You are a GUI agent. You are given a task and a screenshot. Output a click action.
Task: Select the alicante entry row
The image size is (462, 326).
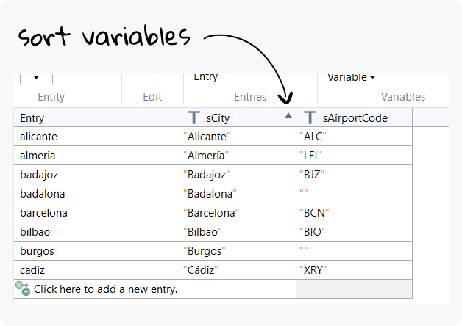(96, 137)
